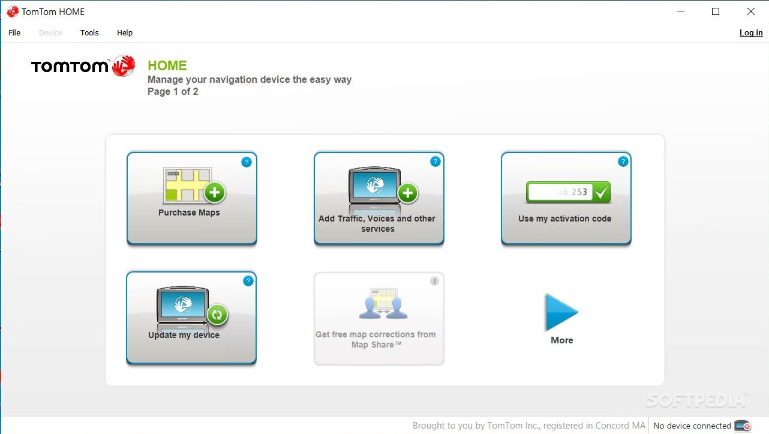Image resolution: width=769 pixels, height=434 pixels.
Task: Click the Page 1 of 2 text
Action: coord(173,91)
